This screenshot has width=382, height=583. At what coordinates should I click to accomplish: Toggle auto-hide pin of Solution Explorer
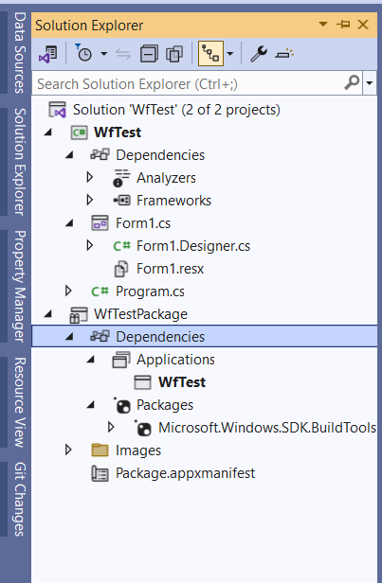343,25
